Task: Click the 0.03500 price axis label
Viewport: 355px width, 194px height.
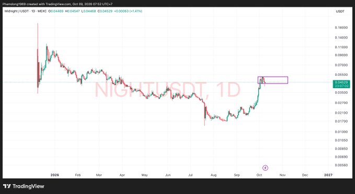Action: coord(341,93)
